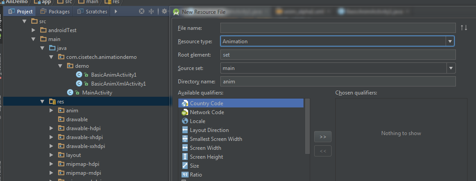The height and width of the screenshot is (181, 476).
Task: Select the Locale qualifier
Action: pos(198,121)
